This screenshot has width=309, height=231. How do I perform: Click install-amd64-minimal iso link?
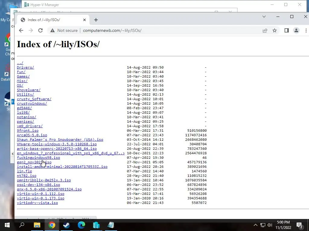62,167
